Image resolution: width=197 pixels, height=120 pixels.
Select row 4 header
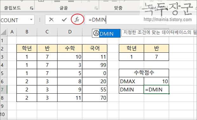(3, 65)
